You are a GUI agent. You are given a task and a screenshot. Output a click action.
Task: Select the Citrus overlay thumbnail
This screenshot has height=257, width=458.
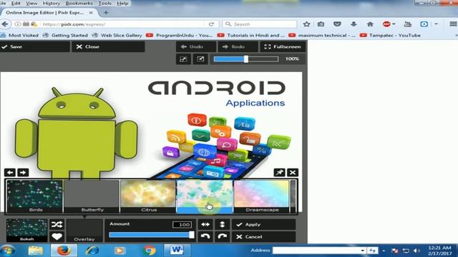[148, 196]
